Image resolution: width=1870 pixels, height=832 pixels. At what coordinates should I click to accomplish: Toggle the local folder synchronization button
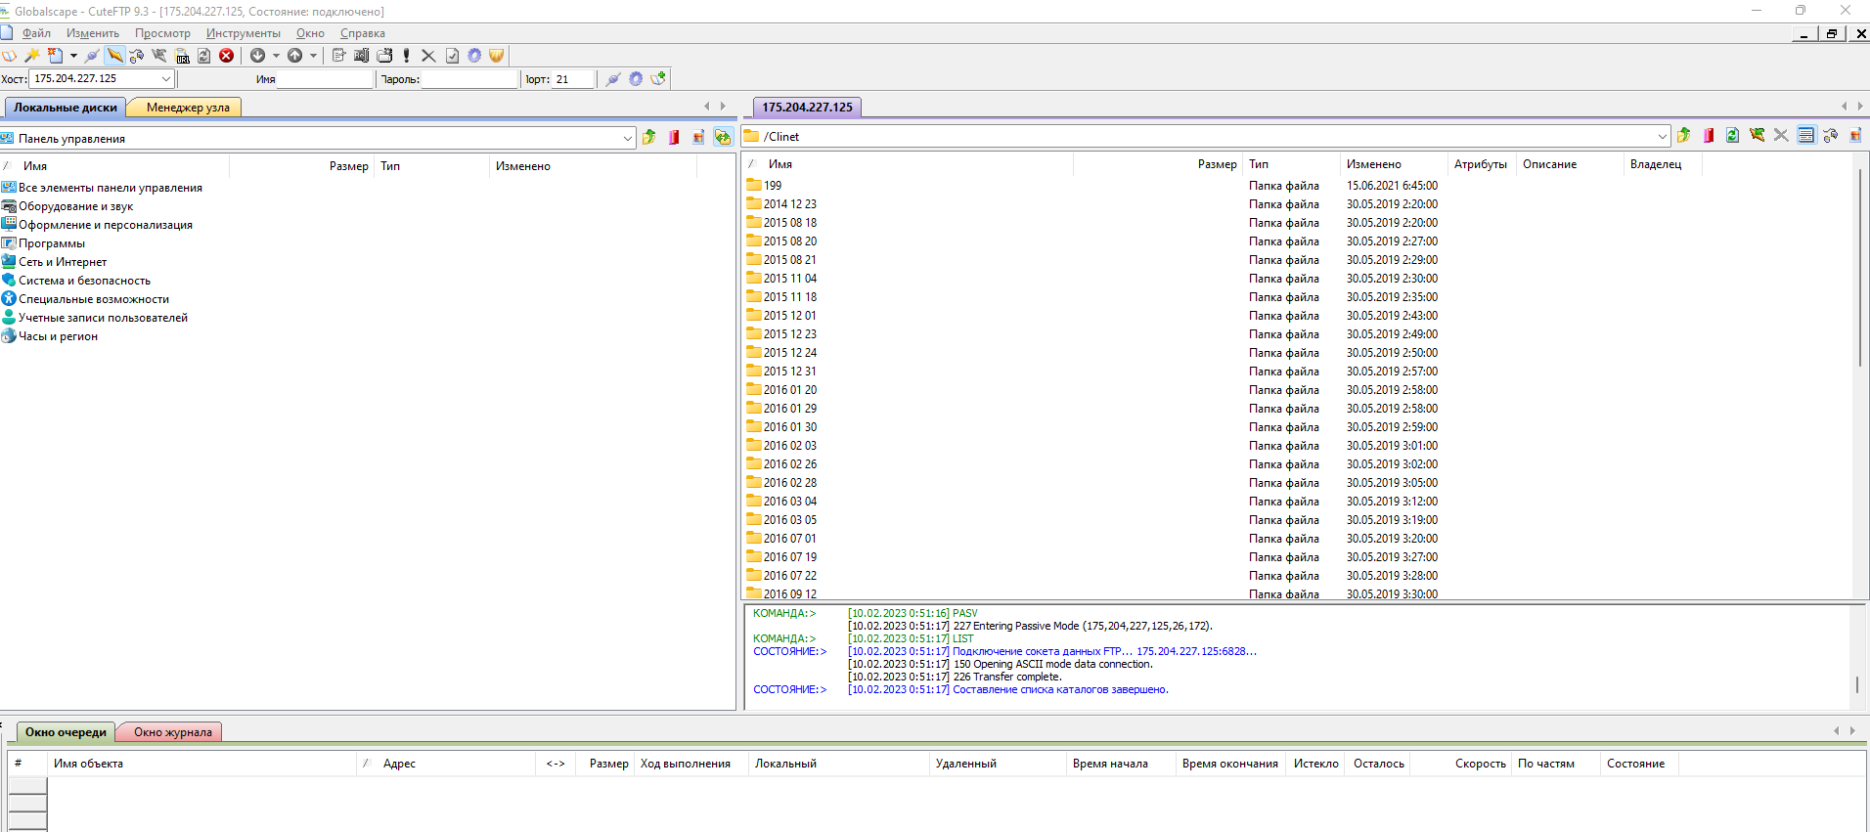coord(723,138)
